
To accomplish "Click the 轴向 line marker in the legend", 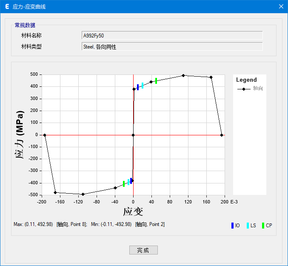I will [244, 89].
